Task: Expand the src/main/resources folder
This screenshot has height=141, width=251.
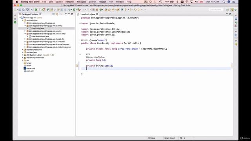Action: (23, 50)
